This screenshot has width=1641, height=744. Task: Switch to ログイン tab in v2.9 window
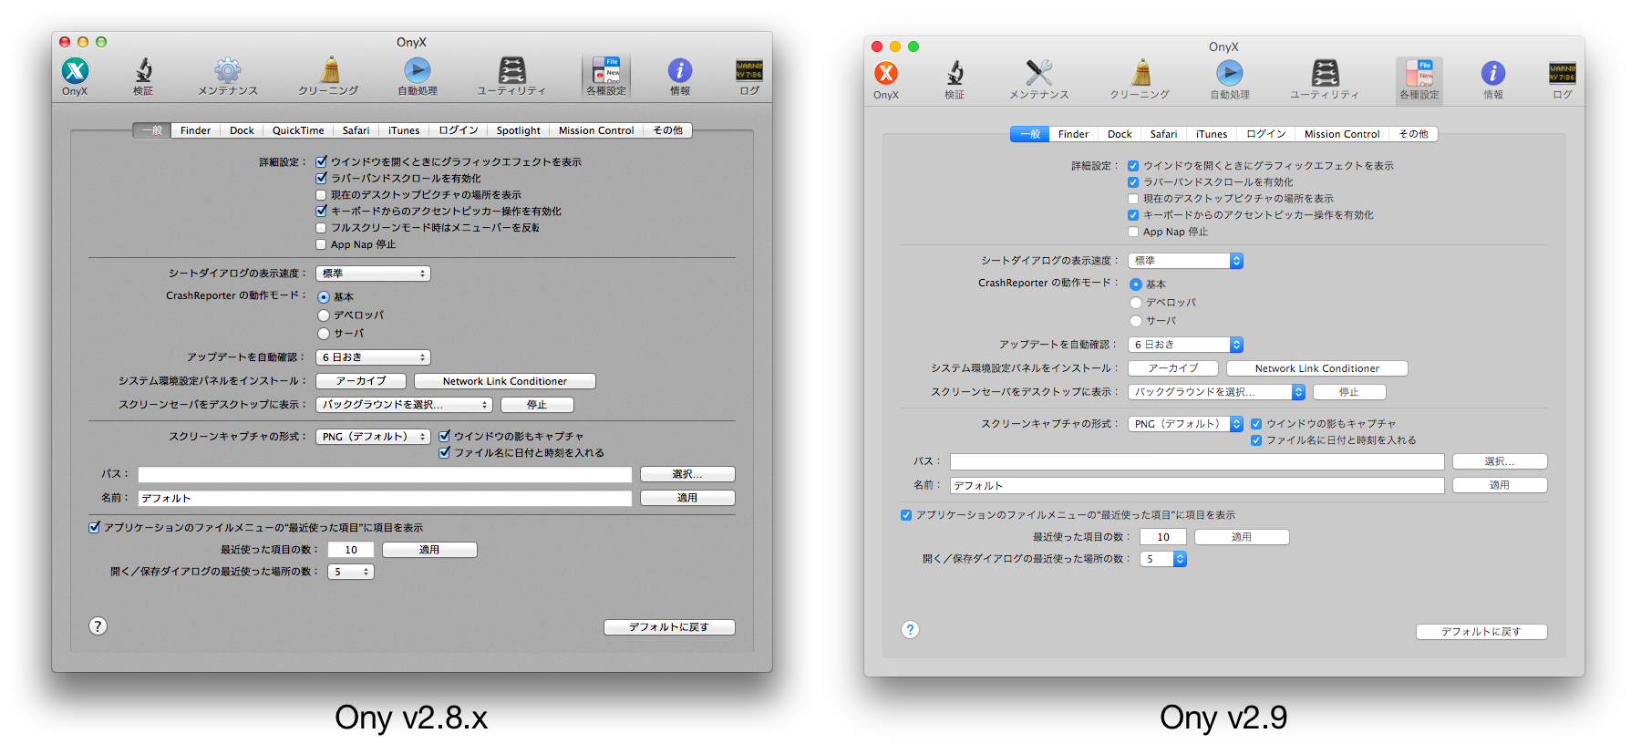[1266, 134]
